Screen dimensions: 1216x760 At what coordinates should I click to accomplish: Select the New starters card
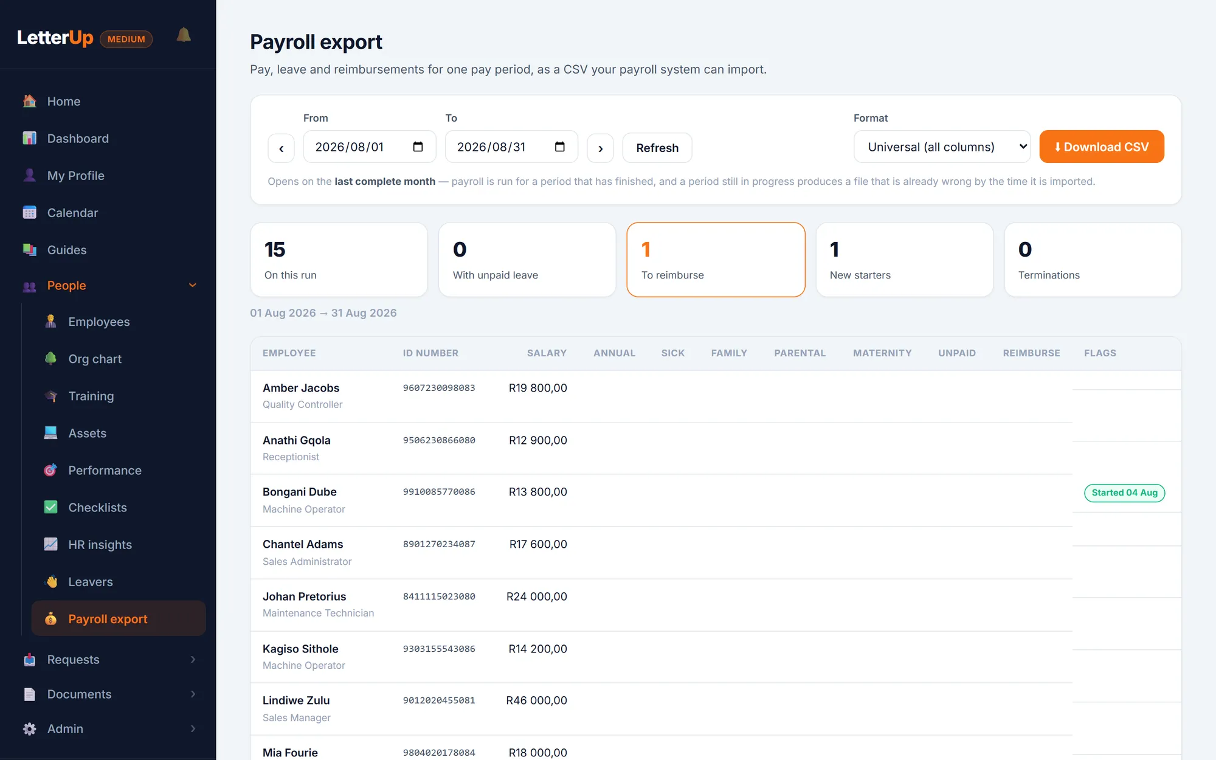[904, 260]
